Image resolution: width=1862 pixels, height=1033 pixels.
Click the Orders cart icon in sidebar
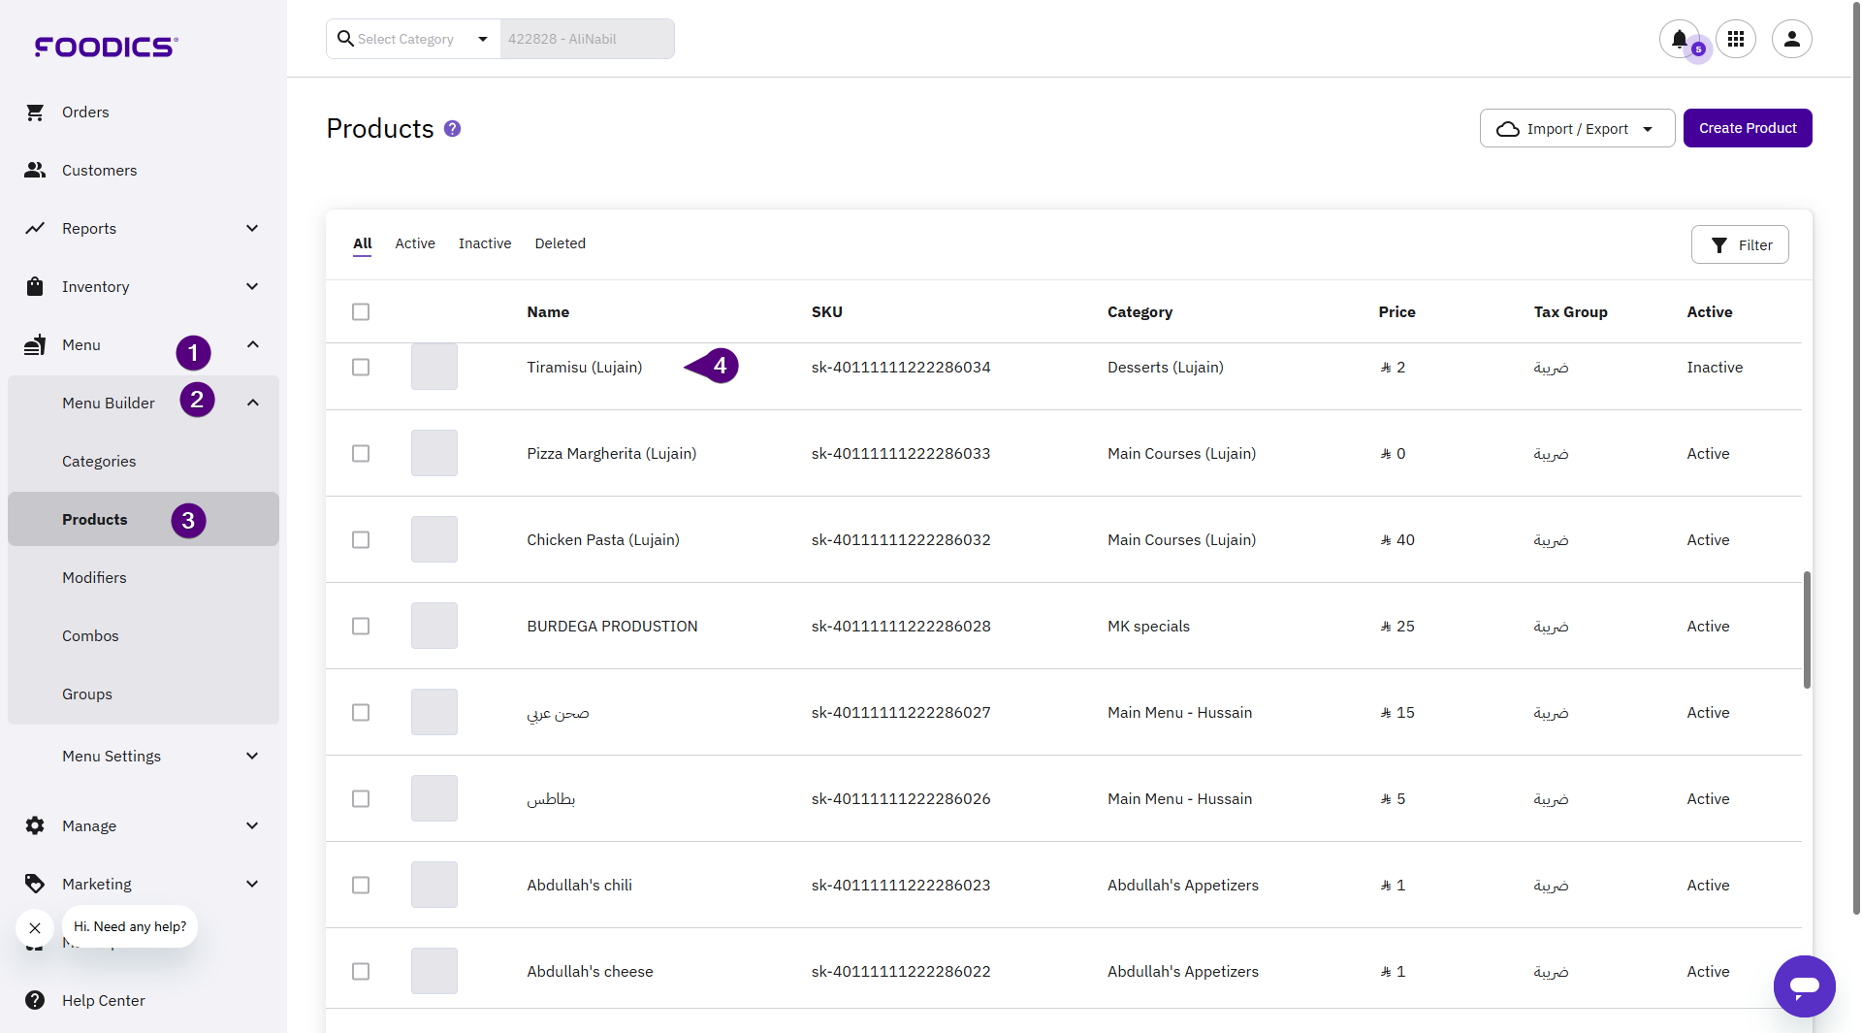click(x=35, y=113)
